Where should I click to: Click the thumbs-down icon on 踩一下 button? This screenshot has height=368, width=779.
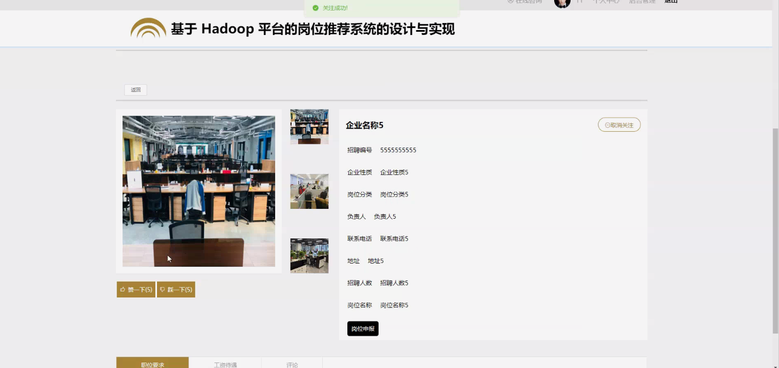(162, 289)
